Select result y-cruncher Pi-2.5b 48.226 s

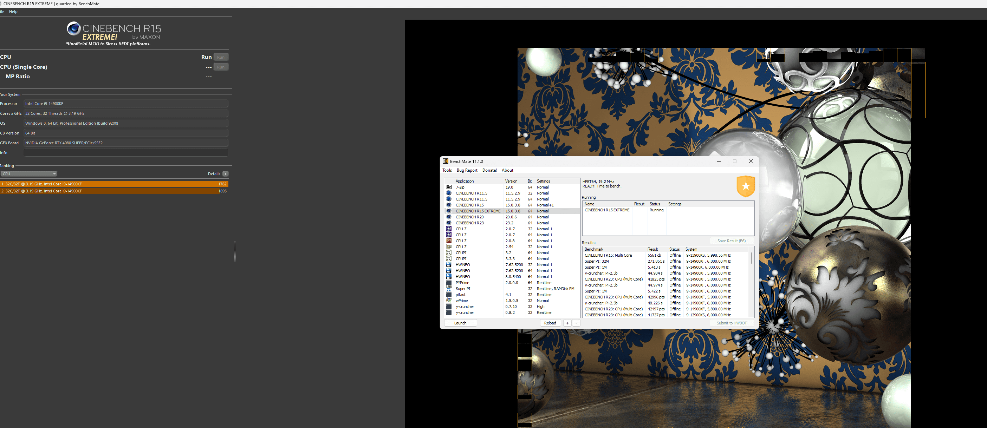(665, 303)
